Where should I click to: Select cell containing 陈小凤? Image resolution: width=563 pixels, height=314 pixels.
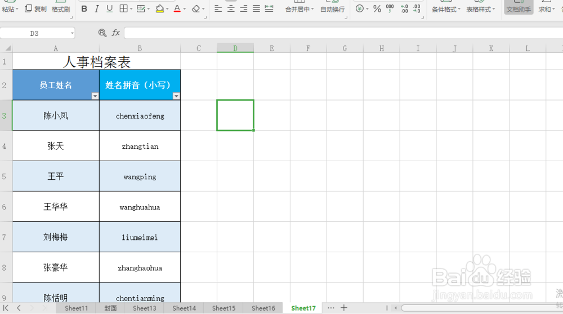pos(56,116)
